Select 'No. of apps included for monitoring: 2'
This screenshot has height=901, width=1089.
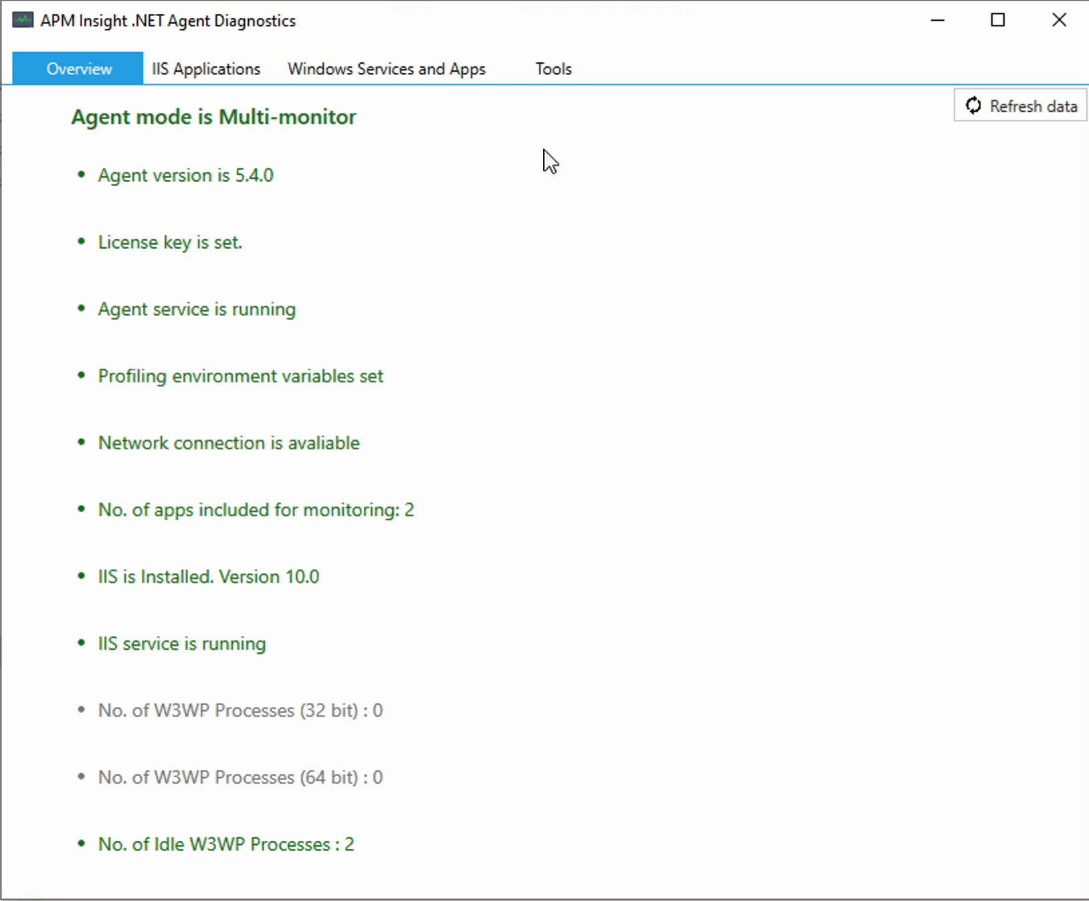tap(256, 510)
